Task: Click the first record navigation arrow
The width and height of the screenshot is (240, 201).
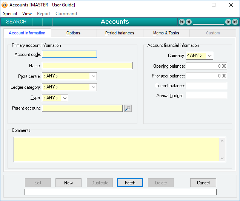Action: (x=182, y=22)
